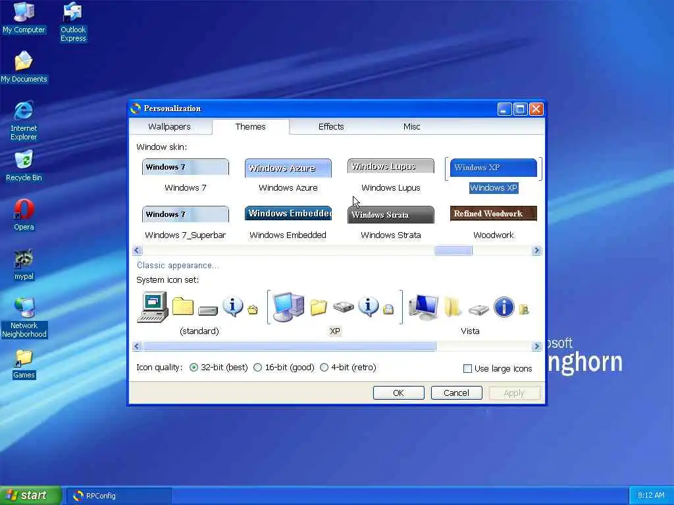This screenshot has width=674, height=505.
Task: Choose Windows Lupus window skin
Action: point(391,176)
